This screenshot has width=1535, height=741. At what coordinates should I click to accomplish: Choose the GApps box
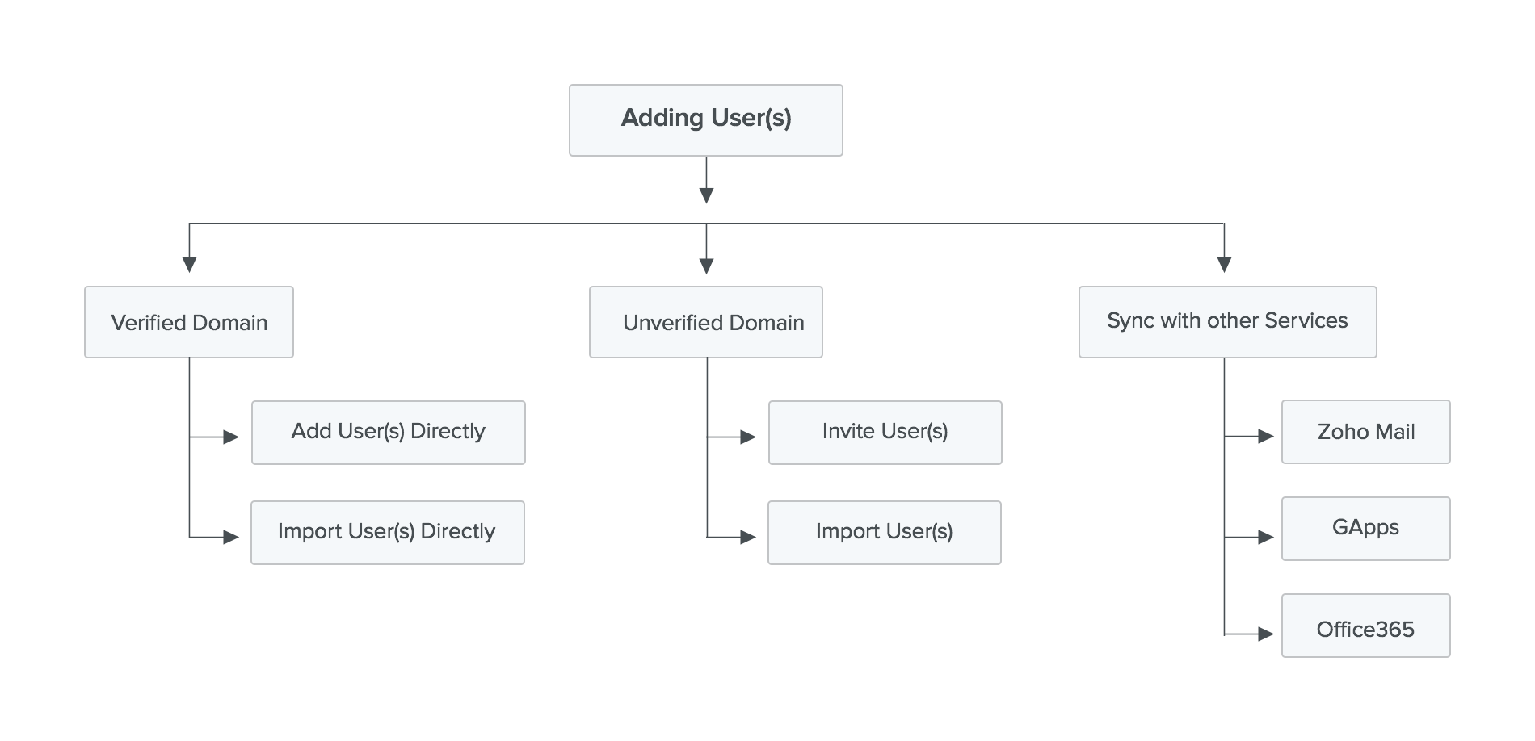coord(1365,529)
